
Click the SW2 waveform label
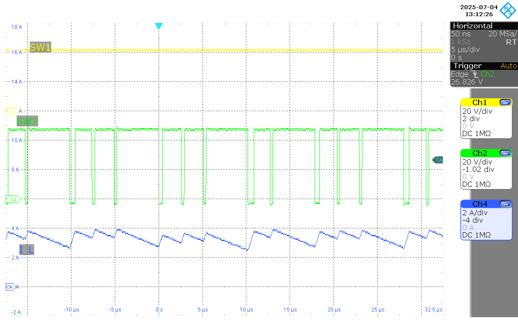tap(27, 122)
